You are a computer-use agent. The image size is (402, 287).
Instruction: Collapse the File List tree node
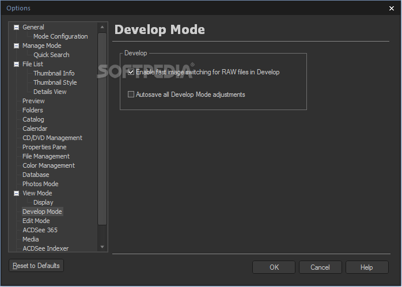[16, 64]
